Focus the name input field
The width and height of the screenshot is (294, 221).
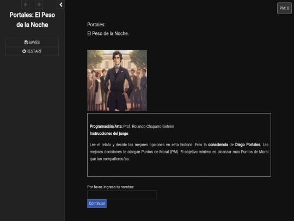(x=122, y=195)
